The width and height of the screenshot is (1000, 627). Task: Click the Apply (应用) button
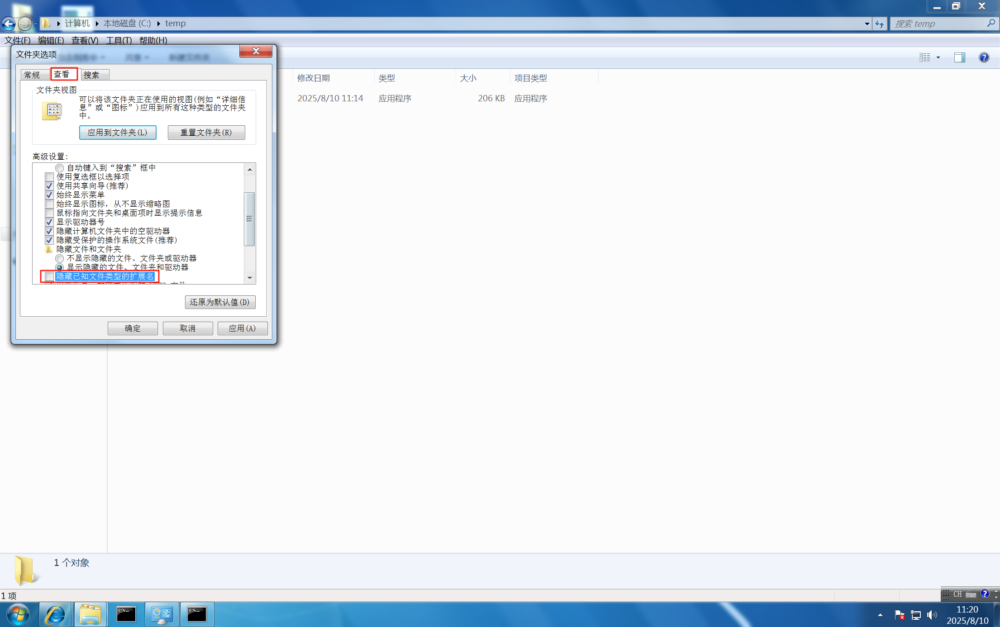click(x=242, y=328)
